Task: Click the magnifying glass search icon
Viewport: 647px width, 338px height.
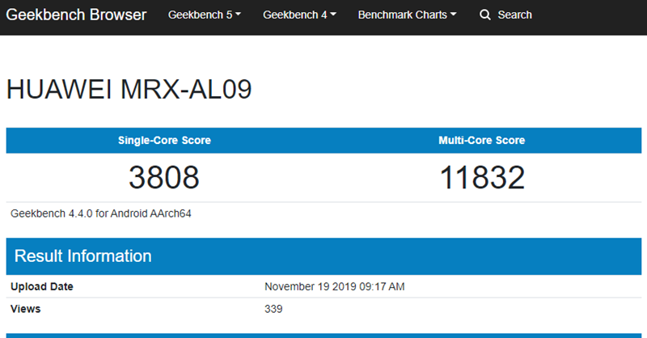Action: [485, 15]
